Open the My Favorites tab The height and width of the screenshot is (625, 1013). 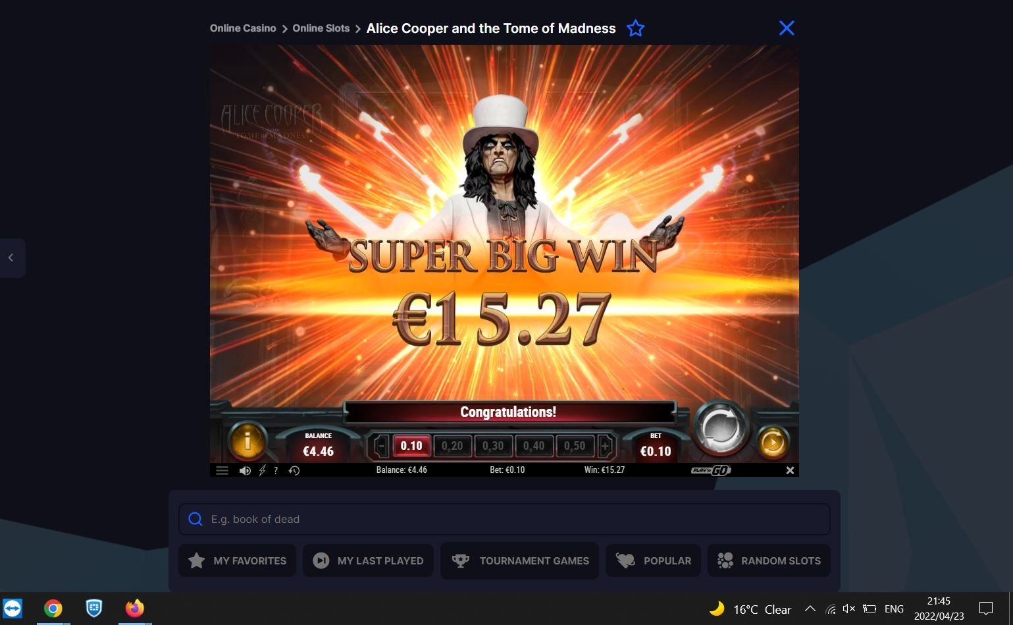pos(237,560)
